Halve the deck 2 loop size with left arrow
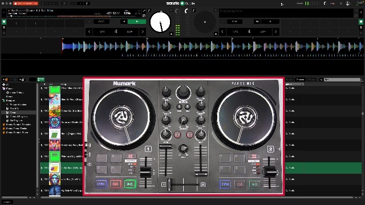 222,32
